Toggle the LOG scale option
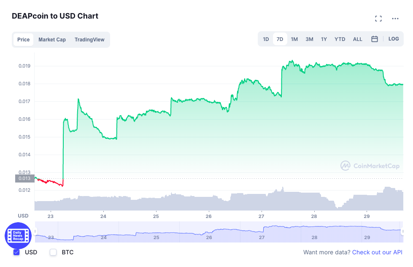This screenshot has width=413, height=267. click(394, 39)
